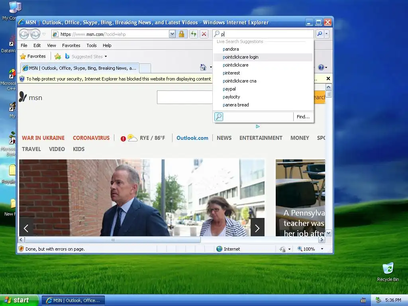Screen dimensions: 408x306
Task: Pick the 'pointclickcare cna' suggestion
Action: (x=263, y=81)
